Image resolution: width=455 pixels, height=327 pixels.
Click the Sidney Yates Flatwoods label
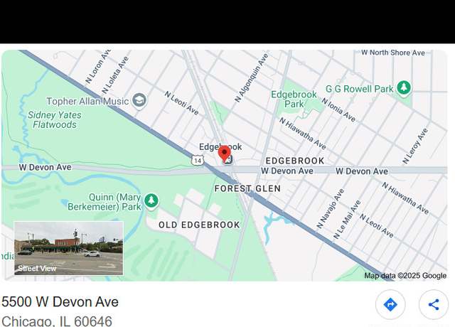55,119
